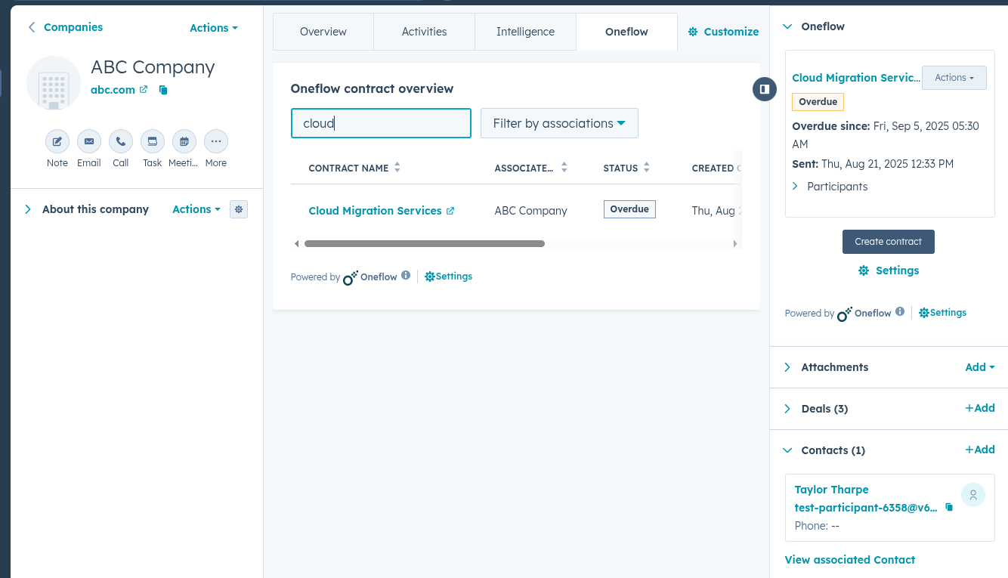
Task: Sort by Associated column arrows
Action: tap(564, 168)
